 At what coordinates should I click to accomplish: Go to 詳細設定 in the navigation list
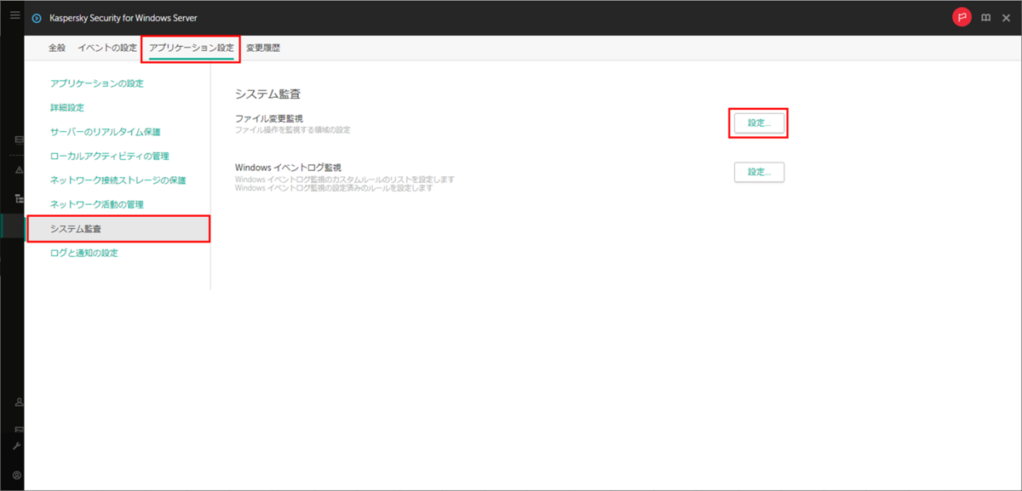tap(66, 108)
